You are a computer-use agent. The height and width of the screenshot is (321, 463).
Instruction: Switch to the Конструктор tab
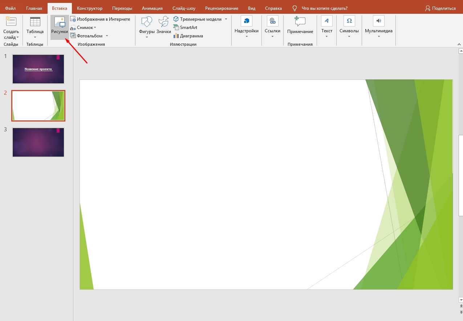tap(90, 8)
